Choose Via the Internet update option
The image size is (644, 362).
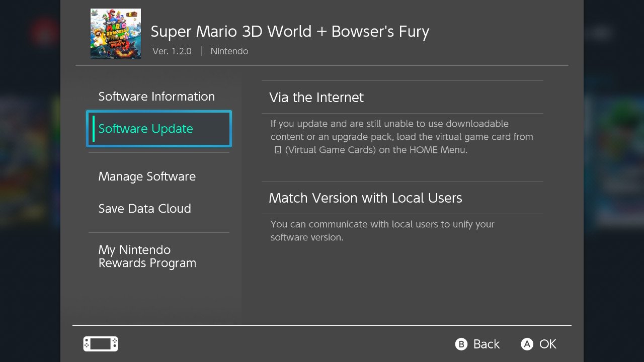tap(403, 97)
